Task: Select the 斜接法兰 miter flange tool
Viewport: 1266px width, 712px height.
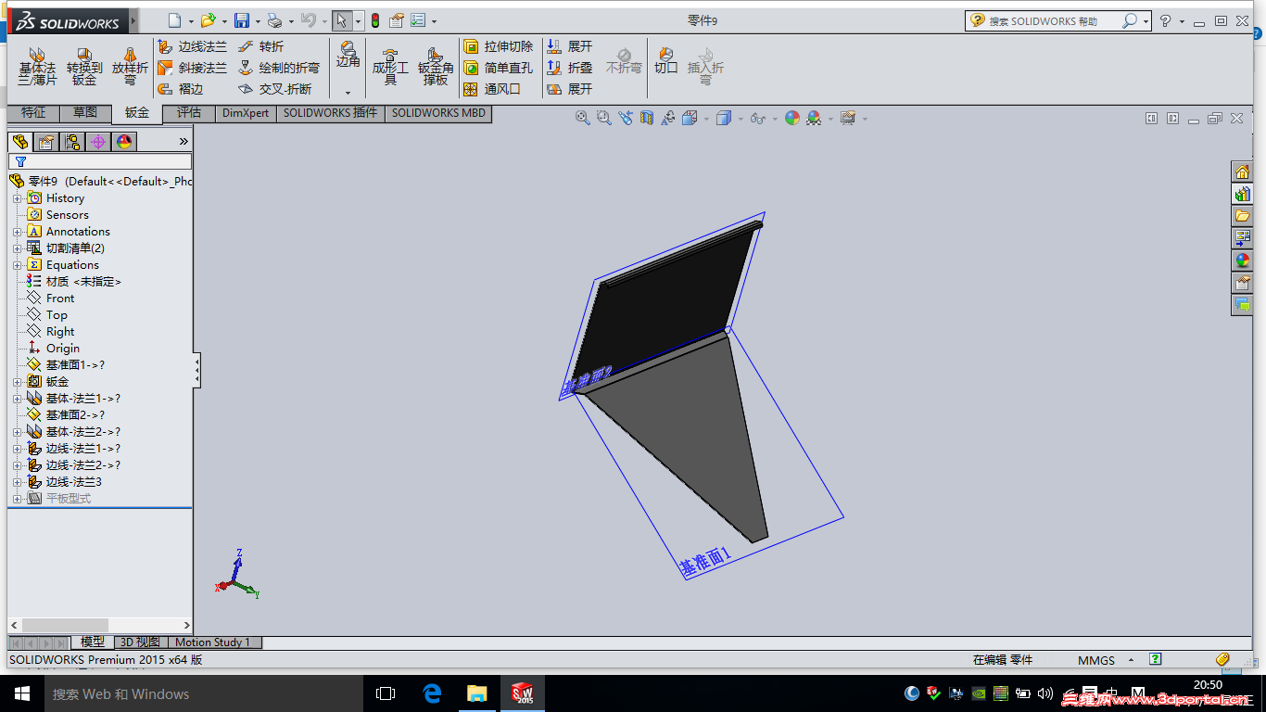Action: [192, 68]
